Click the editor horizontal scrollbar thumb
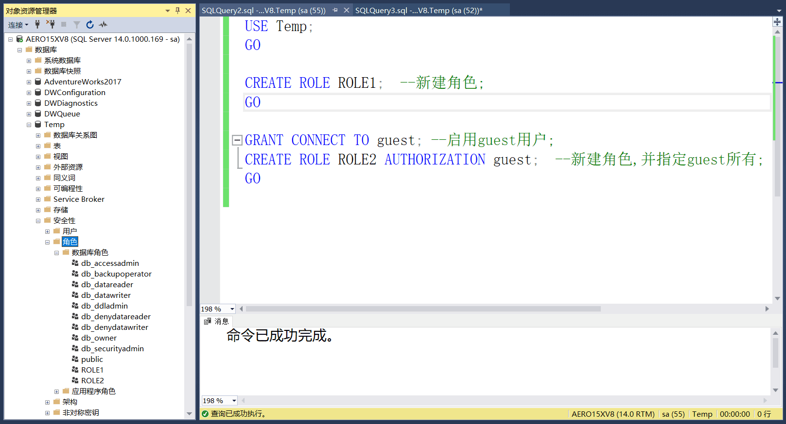 (423, 309)
